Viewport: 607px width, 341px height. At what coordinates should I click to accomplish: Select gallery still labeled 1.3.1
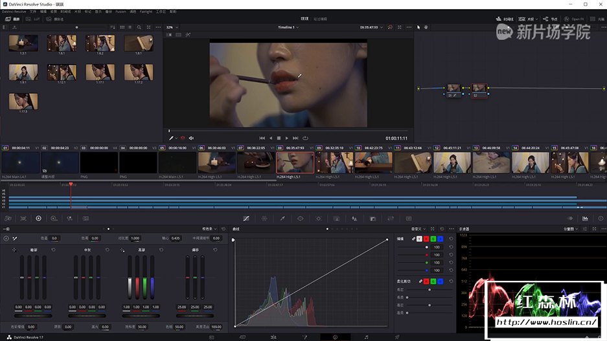coord(23,43)
